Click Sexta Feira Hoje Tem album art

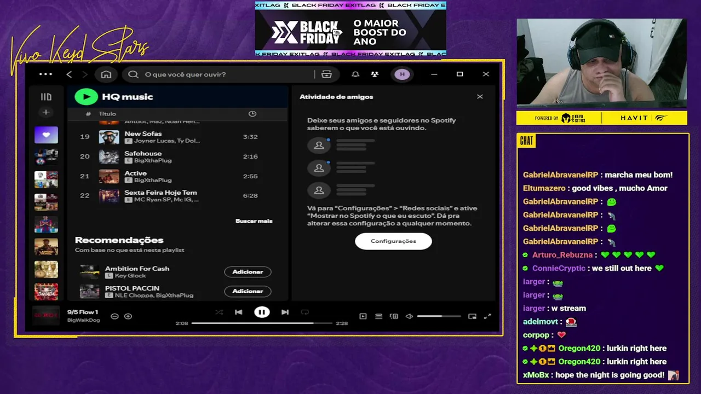(109, 196)
